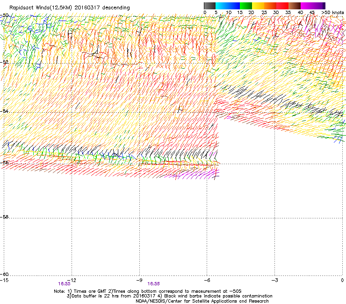Click longitude label '-9'

tap(139, 280)
